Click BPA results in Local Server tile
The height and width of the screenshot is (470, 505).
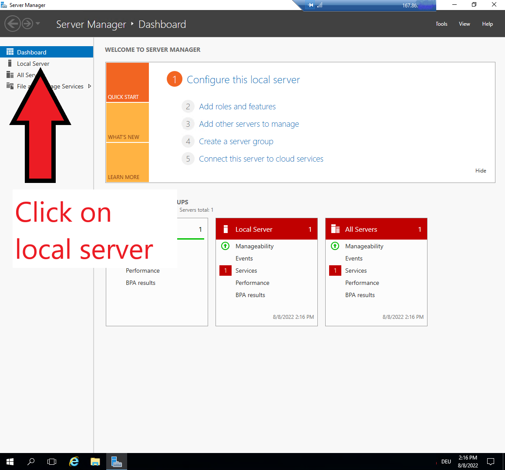(250, 295)
